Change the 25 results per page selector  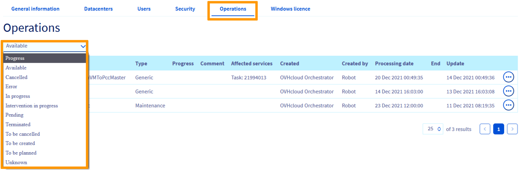(433, 129)
